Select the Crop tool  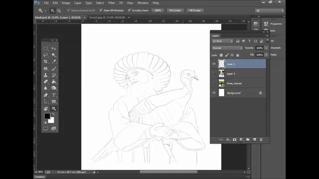45,61
